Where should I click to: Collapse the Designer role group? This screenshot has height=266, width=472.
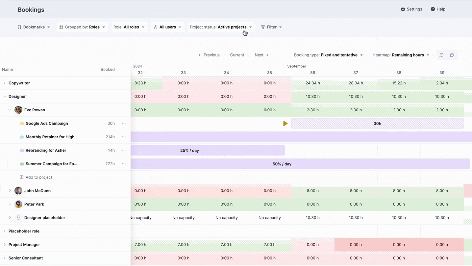5,97
